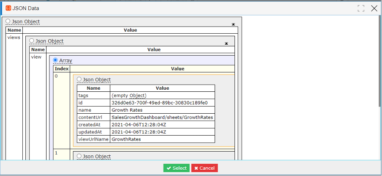The image size is (382, 176).
Task: Collapse the outermost Json Object with arrow icon
Action: [x=233, y=24]
